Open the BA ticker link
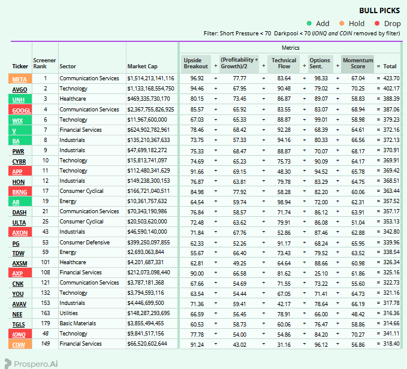 [x=16, y=141]
